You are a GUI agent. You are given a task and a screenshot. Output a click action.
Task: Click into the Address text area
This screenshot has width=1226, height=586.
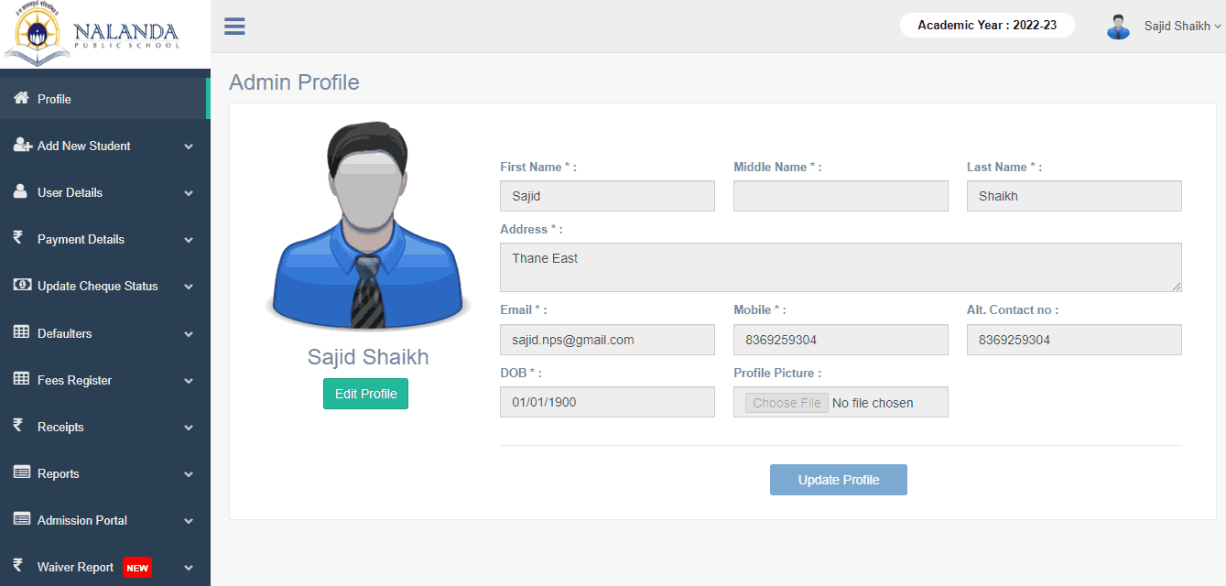(x=840, y=267)
